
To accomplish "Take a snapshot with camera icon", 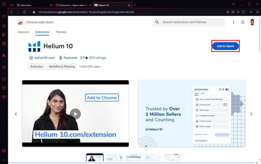I will pyautogui.click(x=233, y=12).
